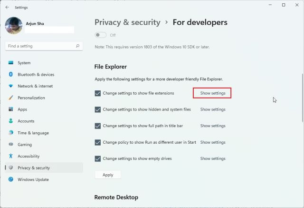Select Time & language
Image resolution: width=304 pixels, height=208 pixels.
pos(44,133)
